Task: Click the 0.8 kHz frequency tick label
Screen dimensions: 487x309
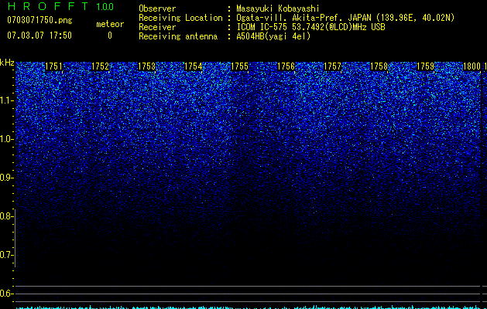Action: (6, 216)
